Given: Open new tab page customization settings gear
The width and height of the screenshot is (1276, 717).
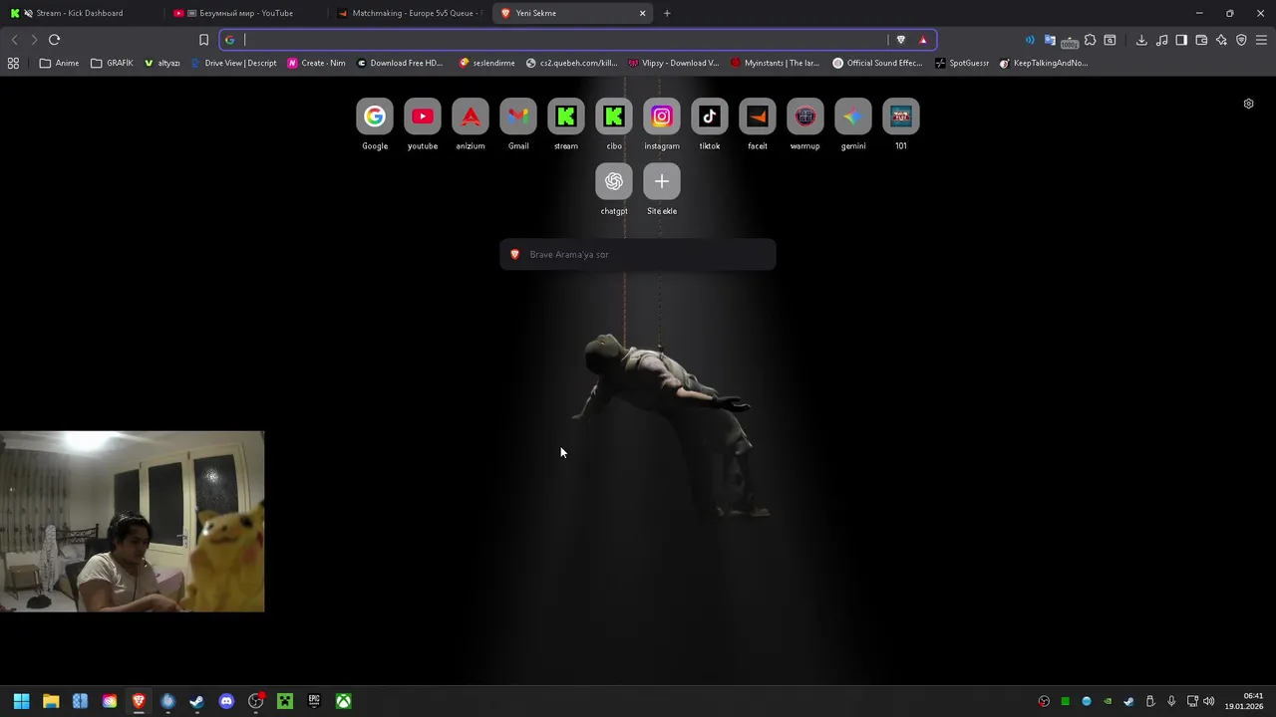Looking at the screenshot, I should (x=1248, y=104).
